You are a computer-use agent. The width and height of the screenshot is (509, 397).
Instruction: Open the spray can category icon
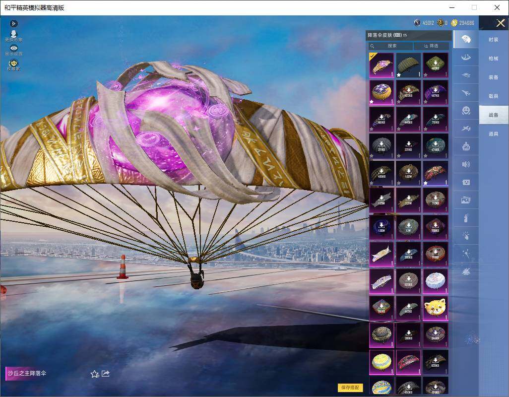point(466,218)
